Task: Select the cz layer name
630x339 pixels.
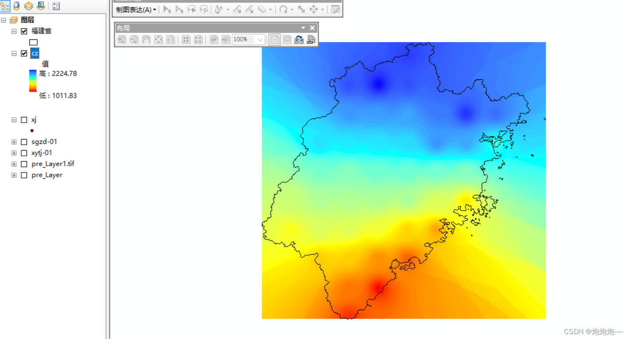Action: 35,53
